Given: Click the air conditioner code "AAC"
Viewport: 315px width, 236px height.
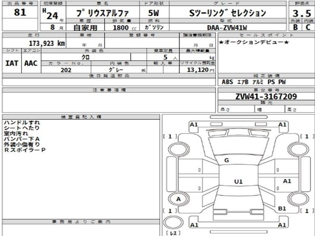Looking at the screenshot, I should 31,63.
